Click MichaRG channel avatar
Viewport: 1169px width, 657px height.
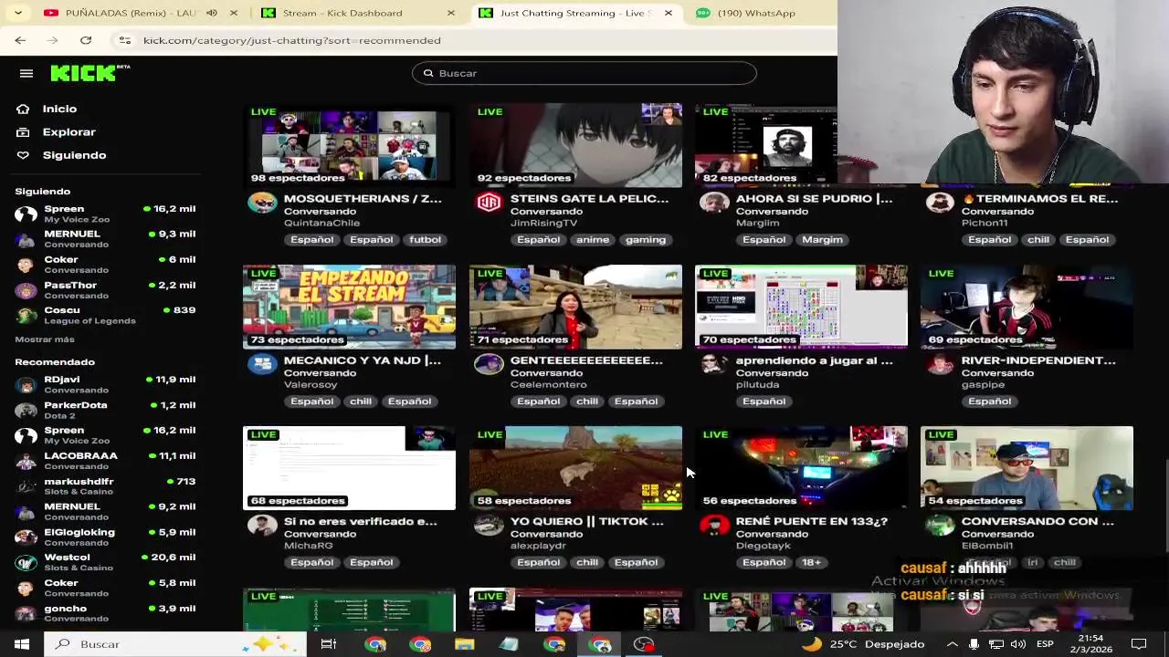coord(262,526)
